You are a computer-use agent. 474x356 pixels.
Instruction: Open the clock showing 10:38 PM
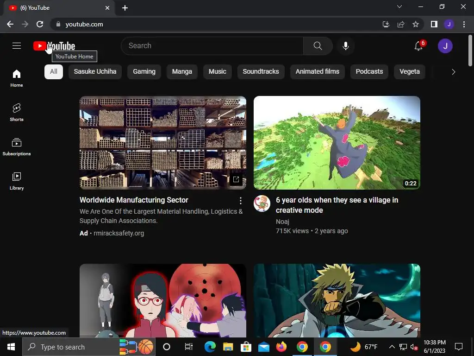pyautogui.click(x=434, y=347)
